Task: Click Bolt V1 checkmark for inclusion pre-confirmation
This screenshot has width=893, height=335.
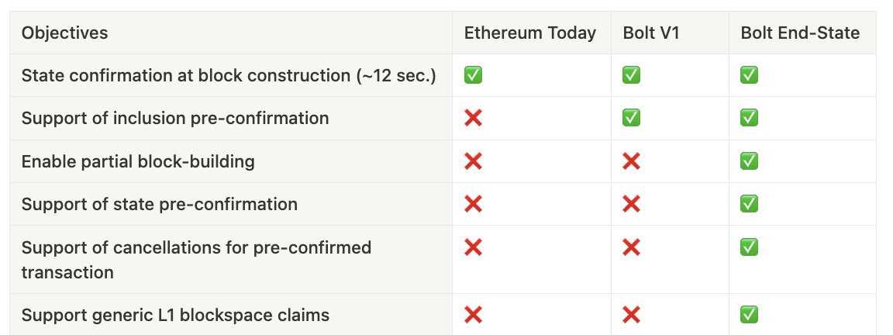Action: [631, 118]
